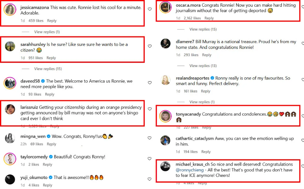View the 2,162 likes on oscar.a.mora's comment

[x=192, y=18]
